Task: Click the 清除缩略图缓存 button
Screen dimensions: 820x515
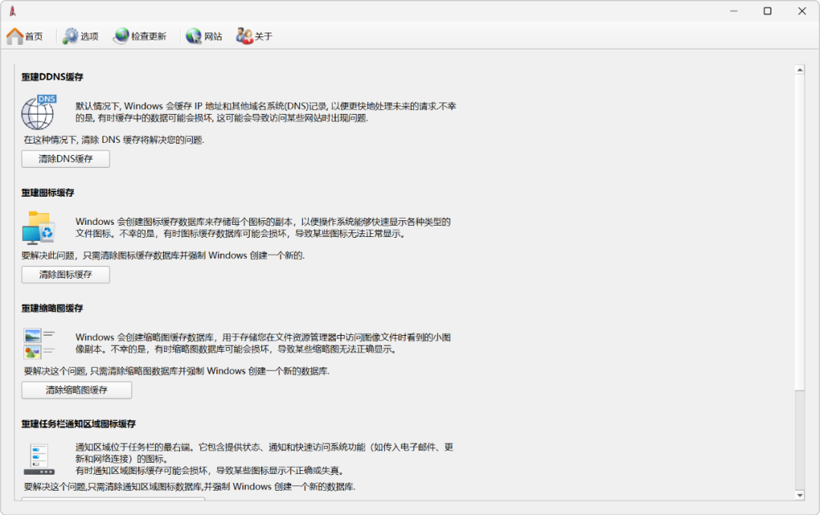Action: 77,390
